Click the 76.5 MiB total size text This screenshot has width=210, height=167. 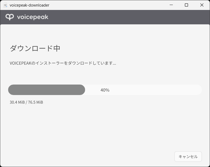coord(36,102)
